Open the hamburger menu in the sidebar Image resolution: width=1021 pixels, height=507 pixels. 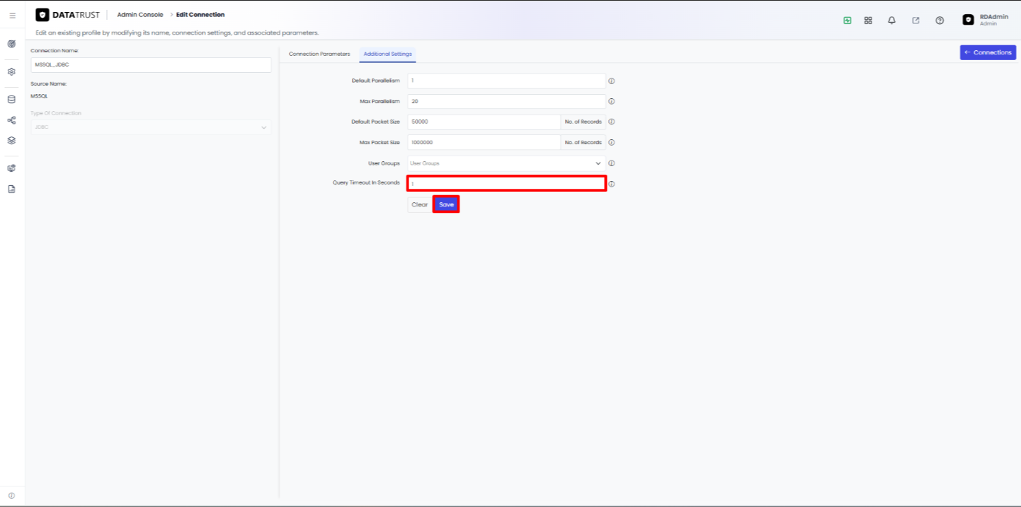12,15
